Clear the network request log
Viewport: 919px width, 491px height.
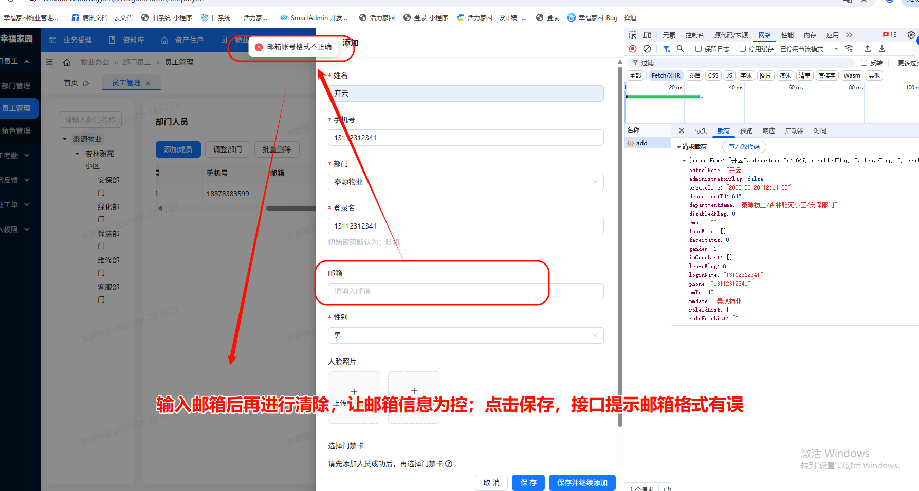click(647, 49)
